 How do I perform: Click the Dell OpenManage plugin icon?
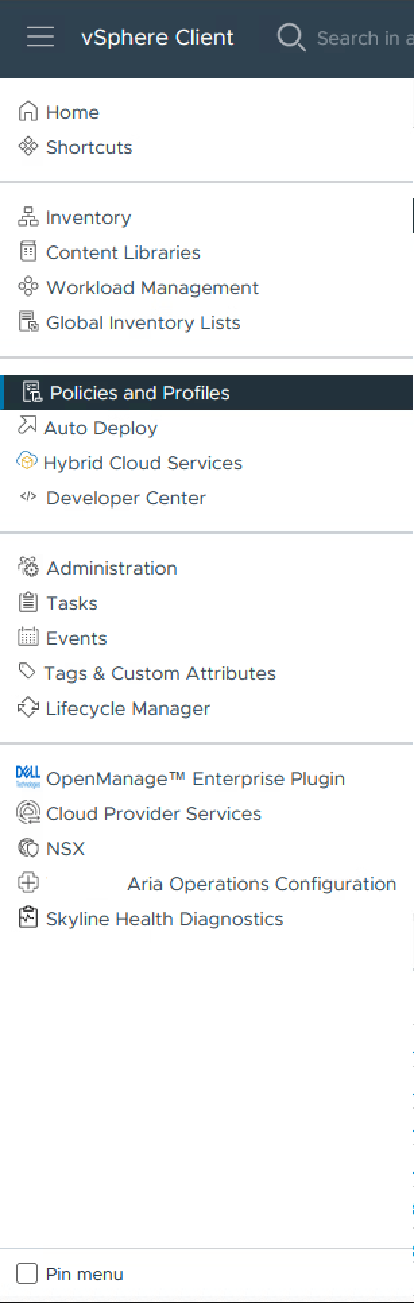click(28, 778)
